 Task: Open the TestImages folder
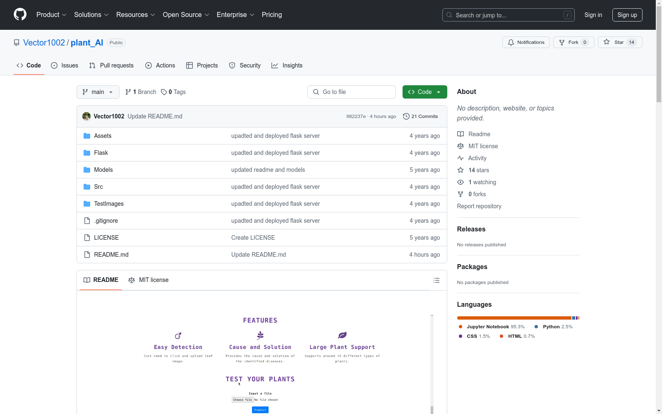tap(109, 204)
